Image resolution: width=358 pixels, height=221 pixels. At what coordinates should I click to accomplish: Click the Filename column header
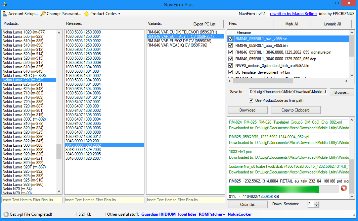(x=243, y=32)
